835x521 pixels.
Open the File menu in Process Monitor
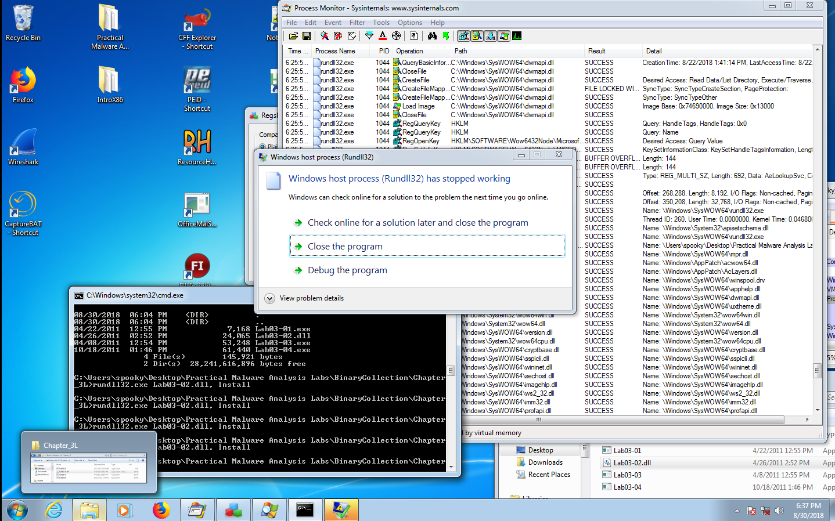pyautogui.click(x=291, y=23)
